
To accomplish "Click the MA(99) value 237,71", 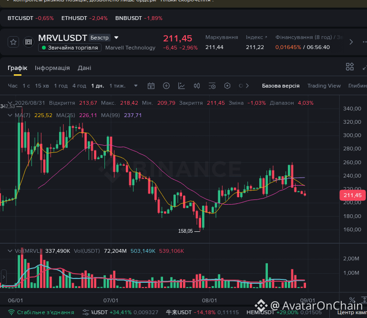I will tap(133, 115).
